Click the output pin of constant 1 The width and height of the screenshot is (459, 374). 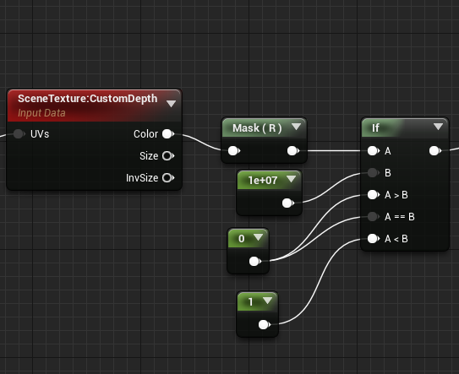coord(264,324)
